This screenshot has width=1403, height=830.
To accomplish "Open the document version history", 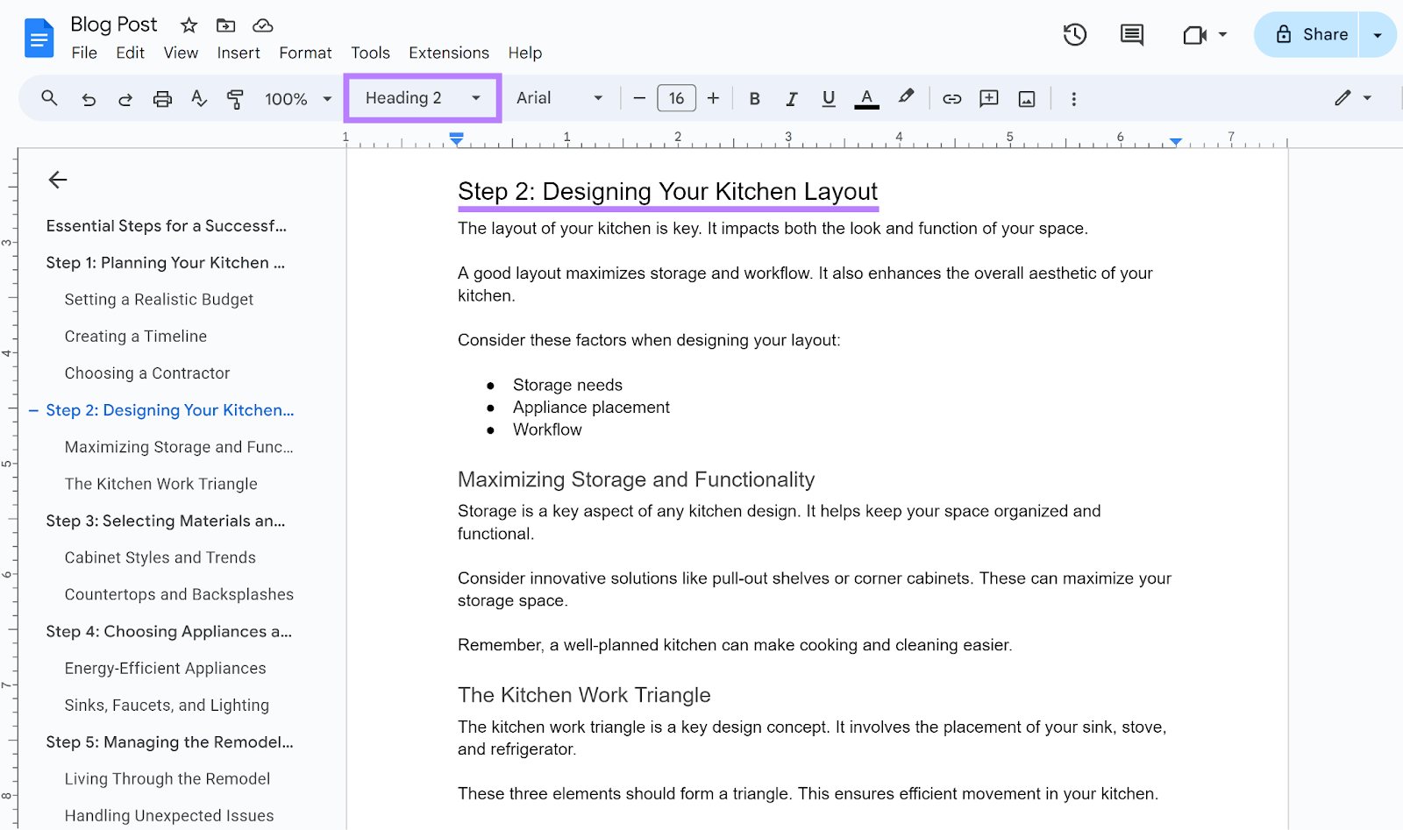I will coord(1074,34).
